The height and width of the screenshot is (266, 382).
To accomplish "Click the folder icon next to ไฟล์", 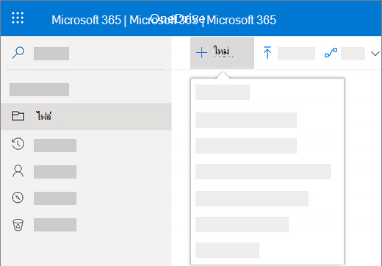I will pyautogui.click(x=18, y=116).
